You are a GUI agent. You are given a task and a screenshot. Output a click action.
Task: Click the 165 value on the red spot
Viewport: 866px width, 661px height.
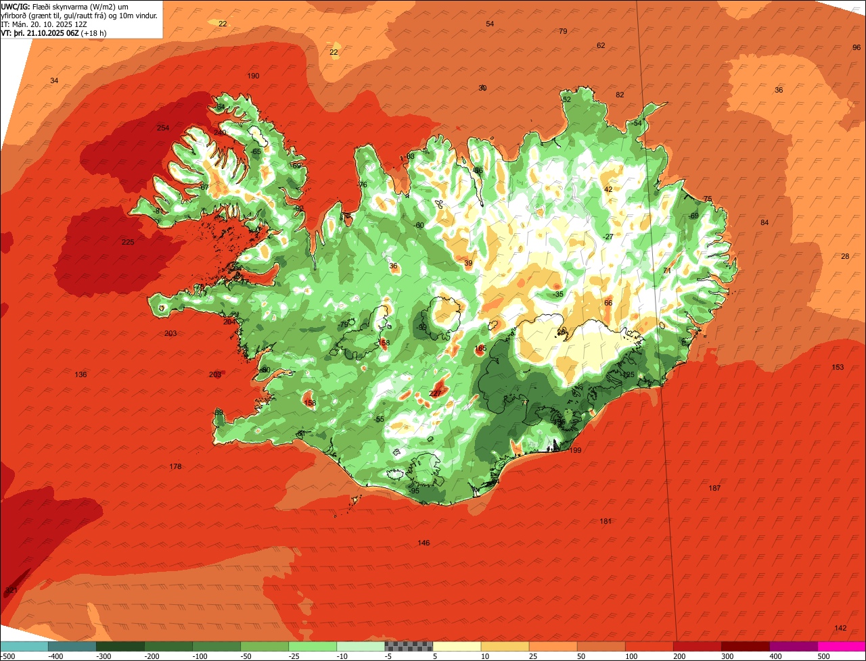(x=480, y=348)
